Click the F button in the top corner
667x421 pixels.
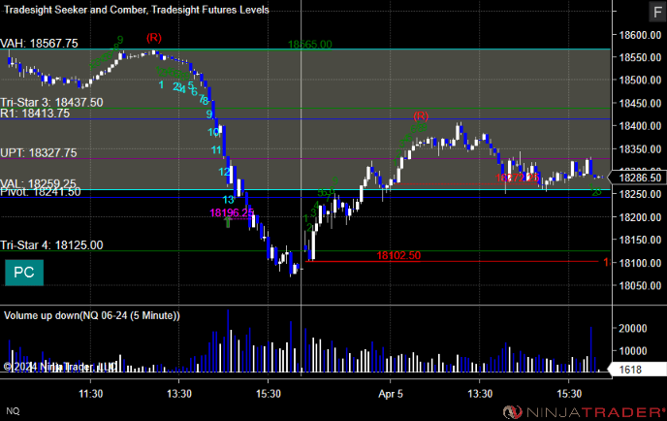657,12
